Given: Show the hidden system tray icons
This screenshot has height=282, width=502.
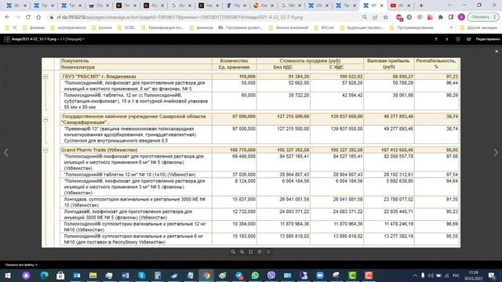Looking at the screenshot, I should coord(415,275).
